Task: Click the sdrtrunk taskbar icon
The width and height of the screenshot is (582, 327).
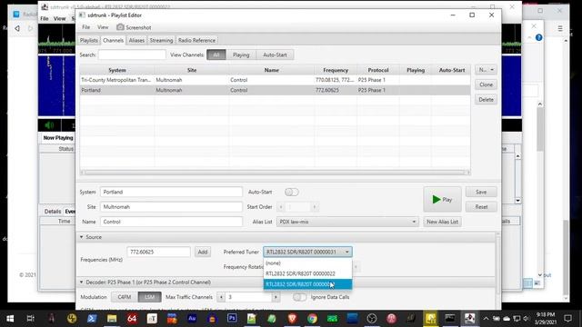Action: [x=469, y=319]
